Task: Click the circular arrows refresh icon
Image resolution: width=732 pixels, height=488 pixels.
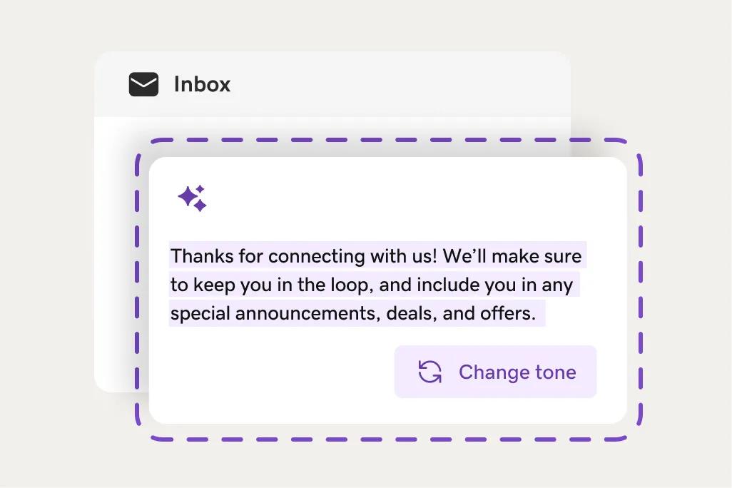Action: [x=430, y=372]
